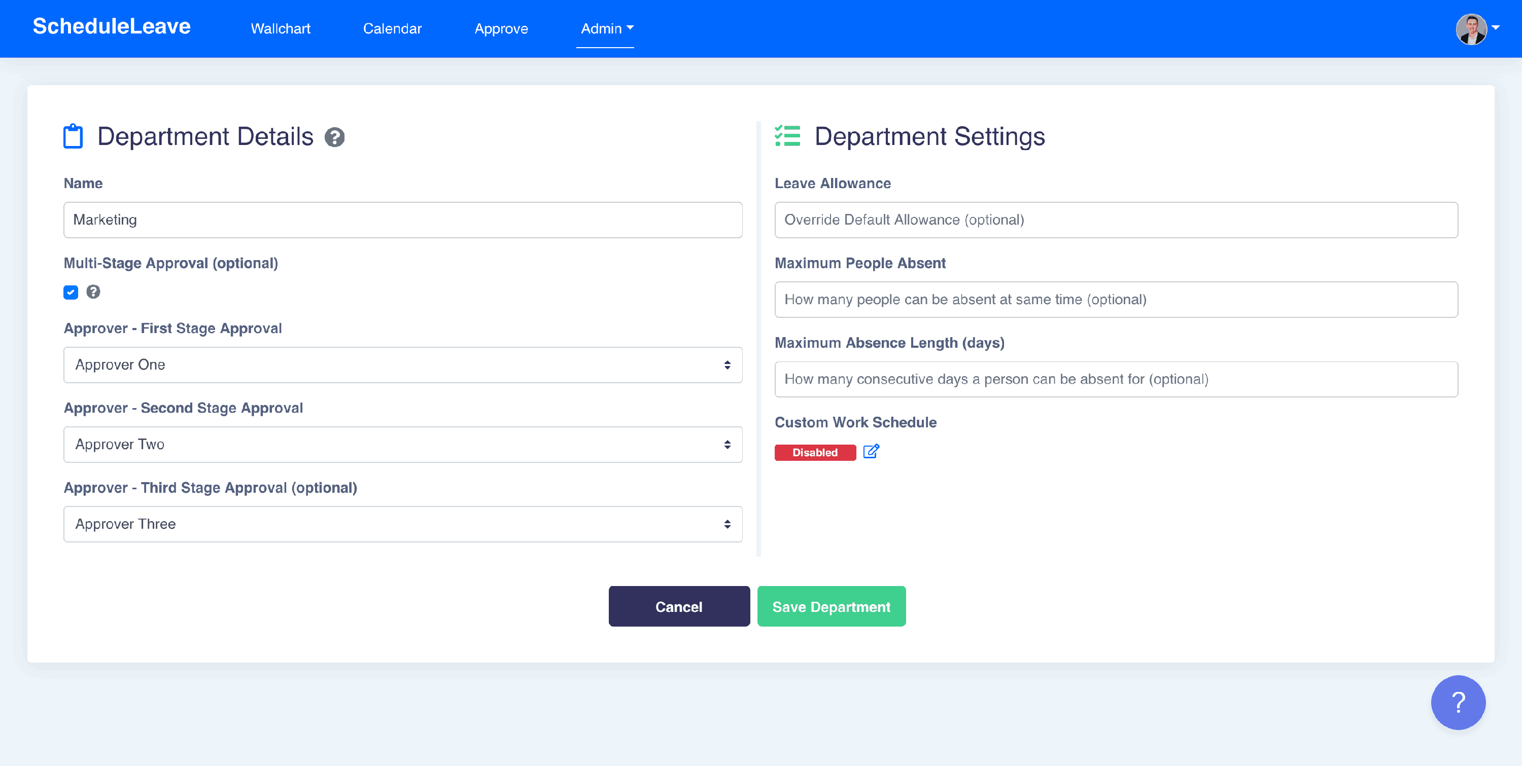The image size is (1522, 766).
Task: Expand the Admin menu
Action: (606, 28)
